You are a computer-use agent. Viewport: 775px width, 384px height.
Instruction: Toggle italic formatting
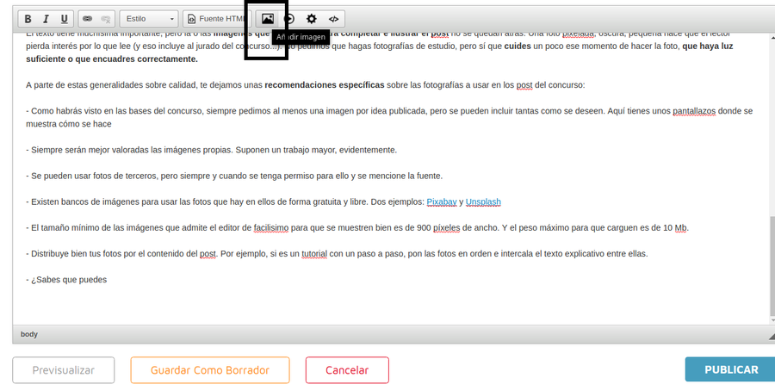click(x=46, y=18)
